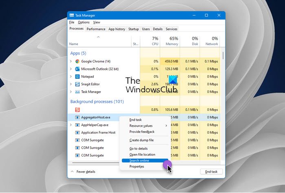285x193 pixels.
Task: Select the Background processes (101) heading
Action: 97,102
